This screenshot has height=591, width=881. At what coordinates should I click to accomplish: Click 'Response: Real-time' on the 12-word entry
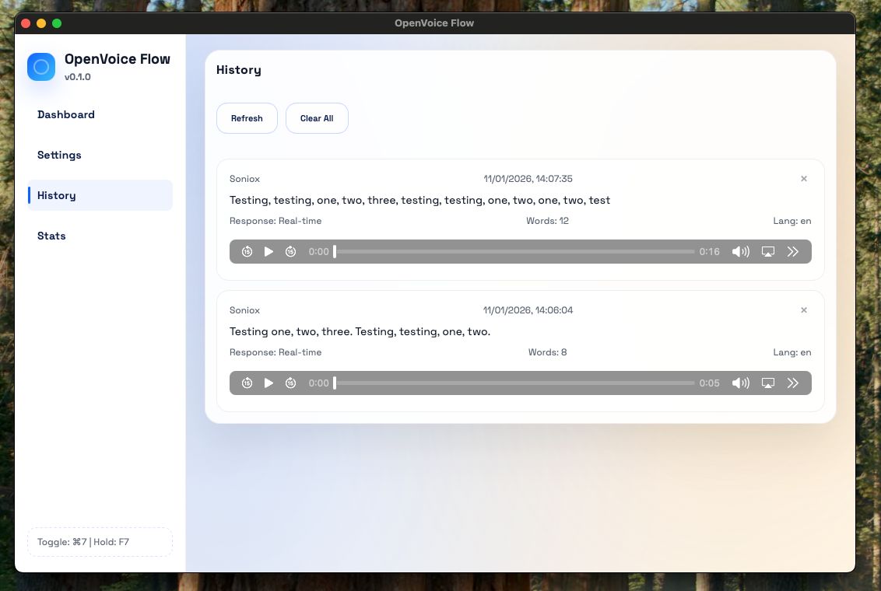[x=276, y=221]
